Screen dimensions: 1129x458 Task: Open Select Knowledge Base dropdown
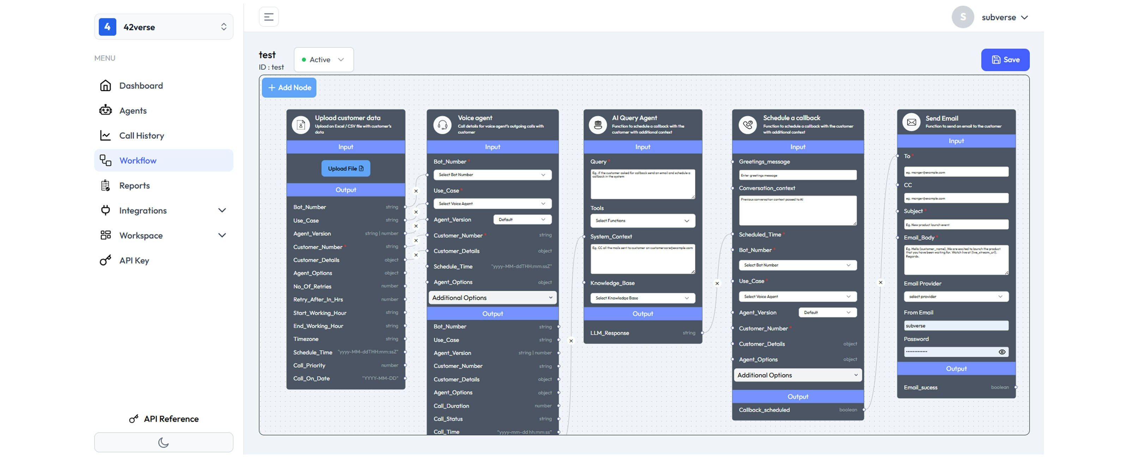point(642,298)
